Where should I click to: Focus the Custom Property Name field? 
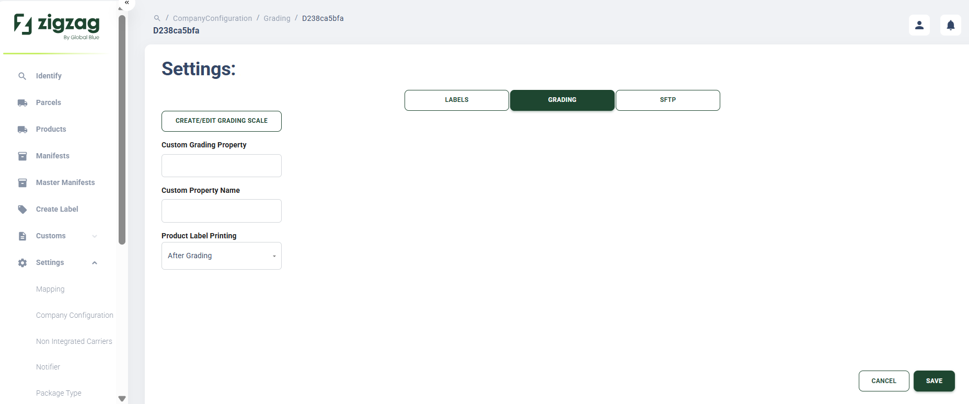pos(222,211)
